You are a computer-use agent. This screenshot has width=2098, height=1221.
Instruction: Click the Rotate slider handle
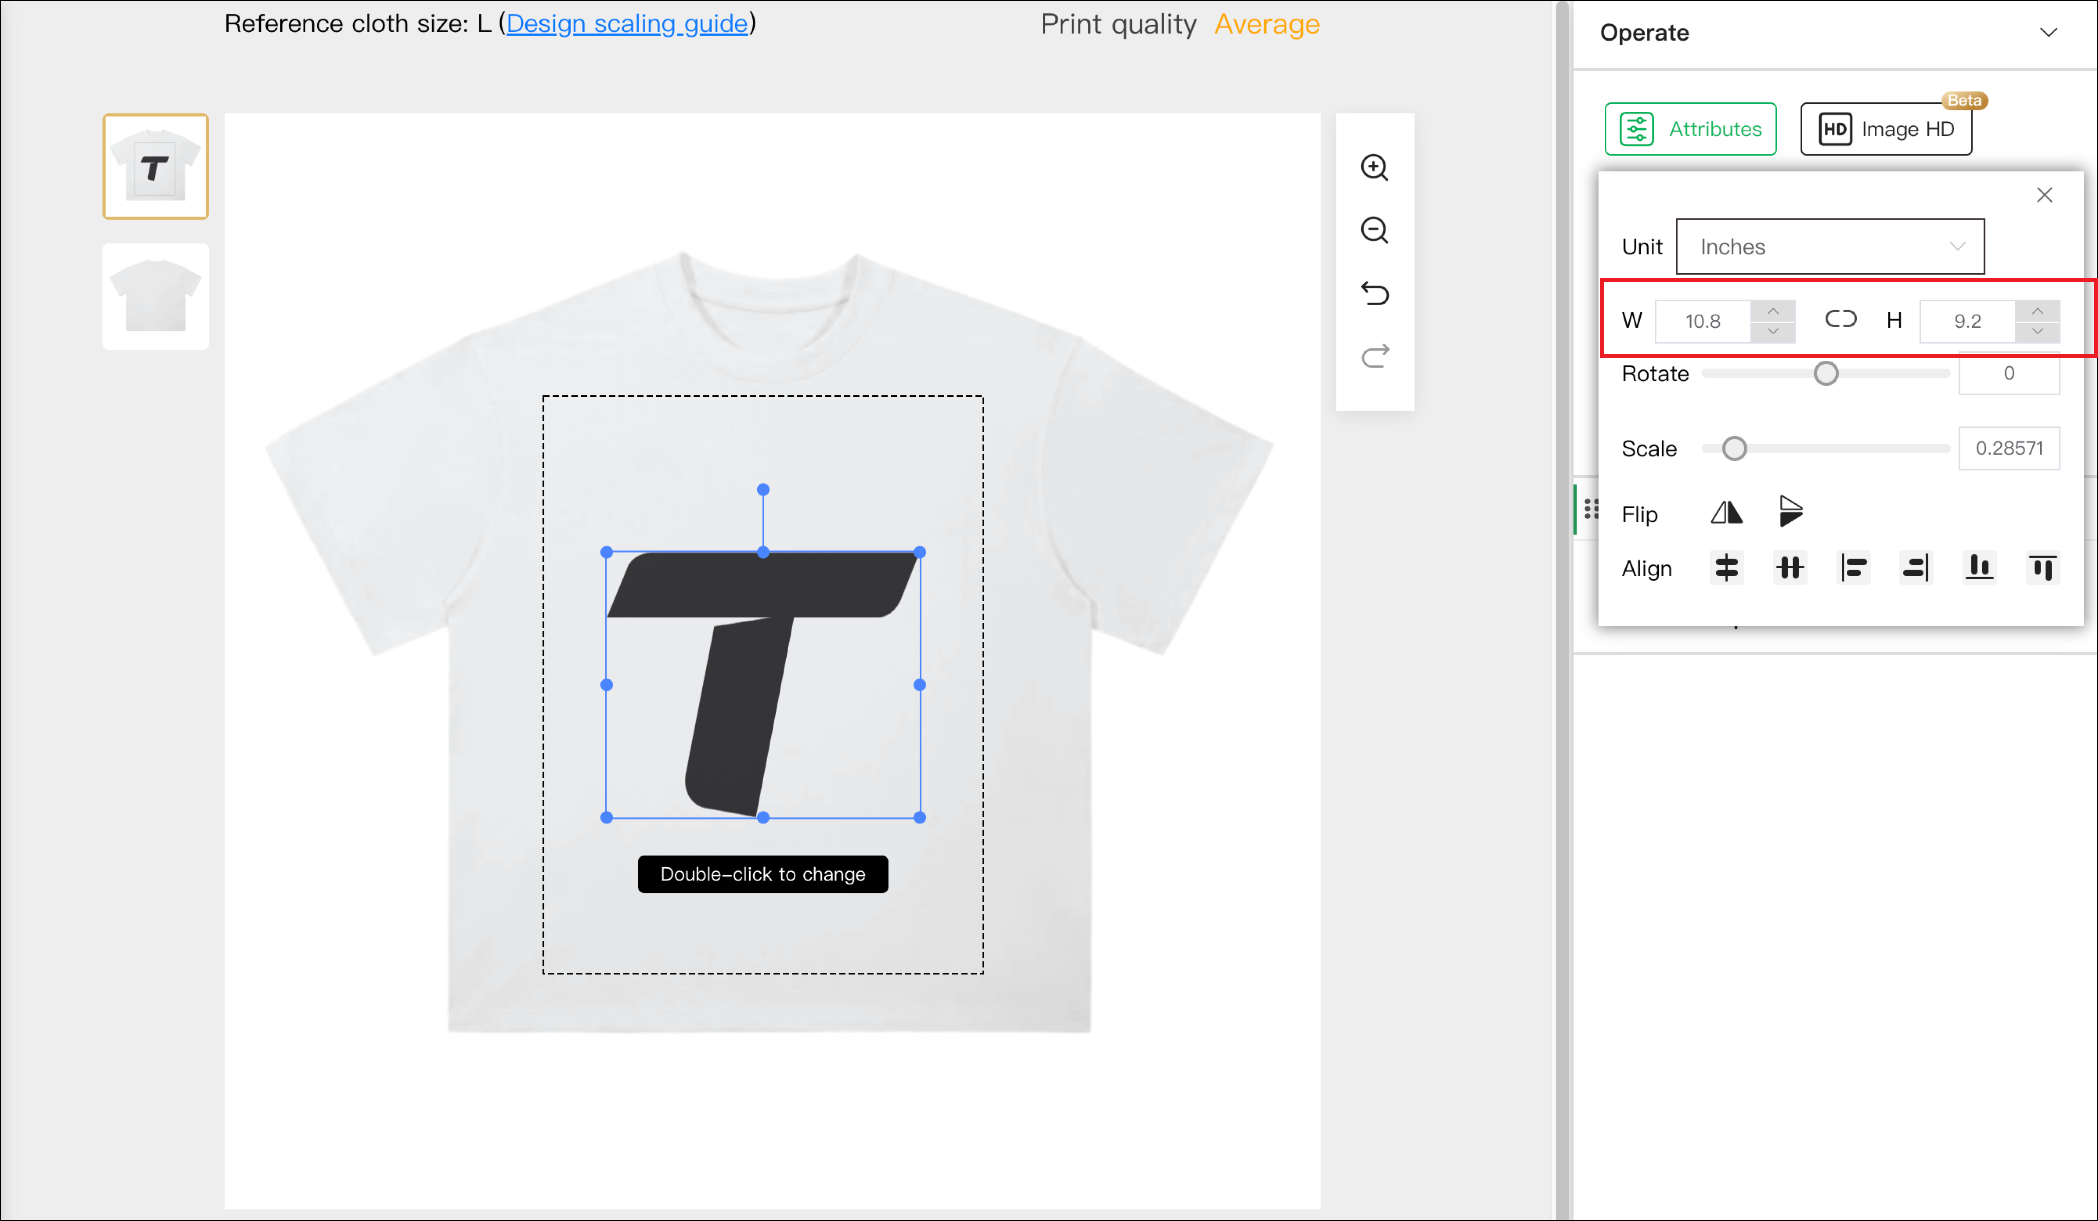coord(1826,374)
